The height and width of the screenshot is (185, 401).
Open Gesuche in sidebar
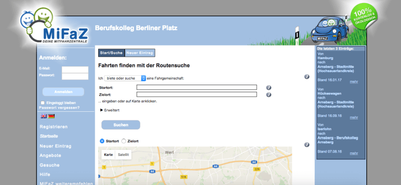point(50,165)
